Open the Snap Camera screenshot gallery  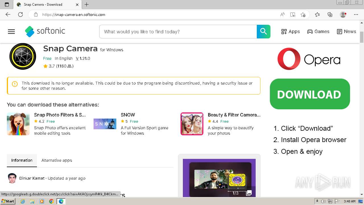(x=219, y=178)
